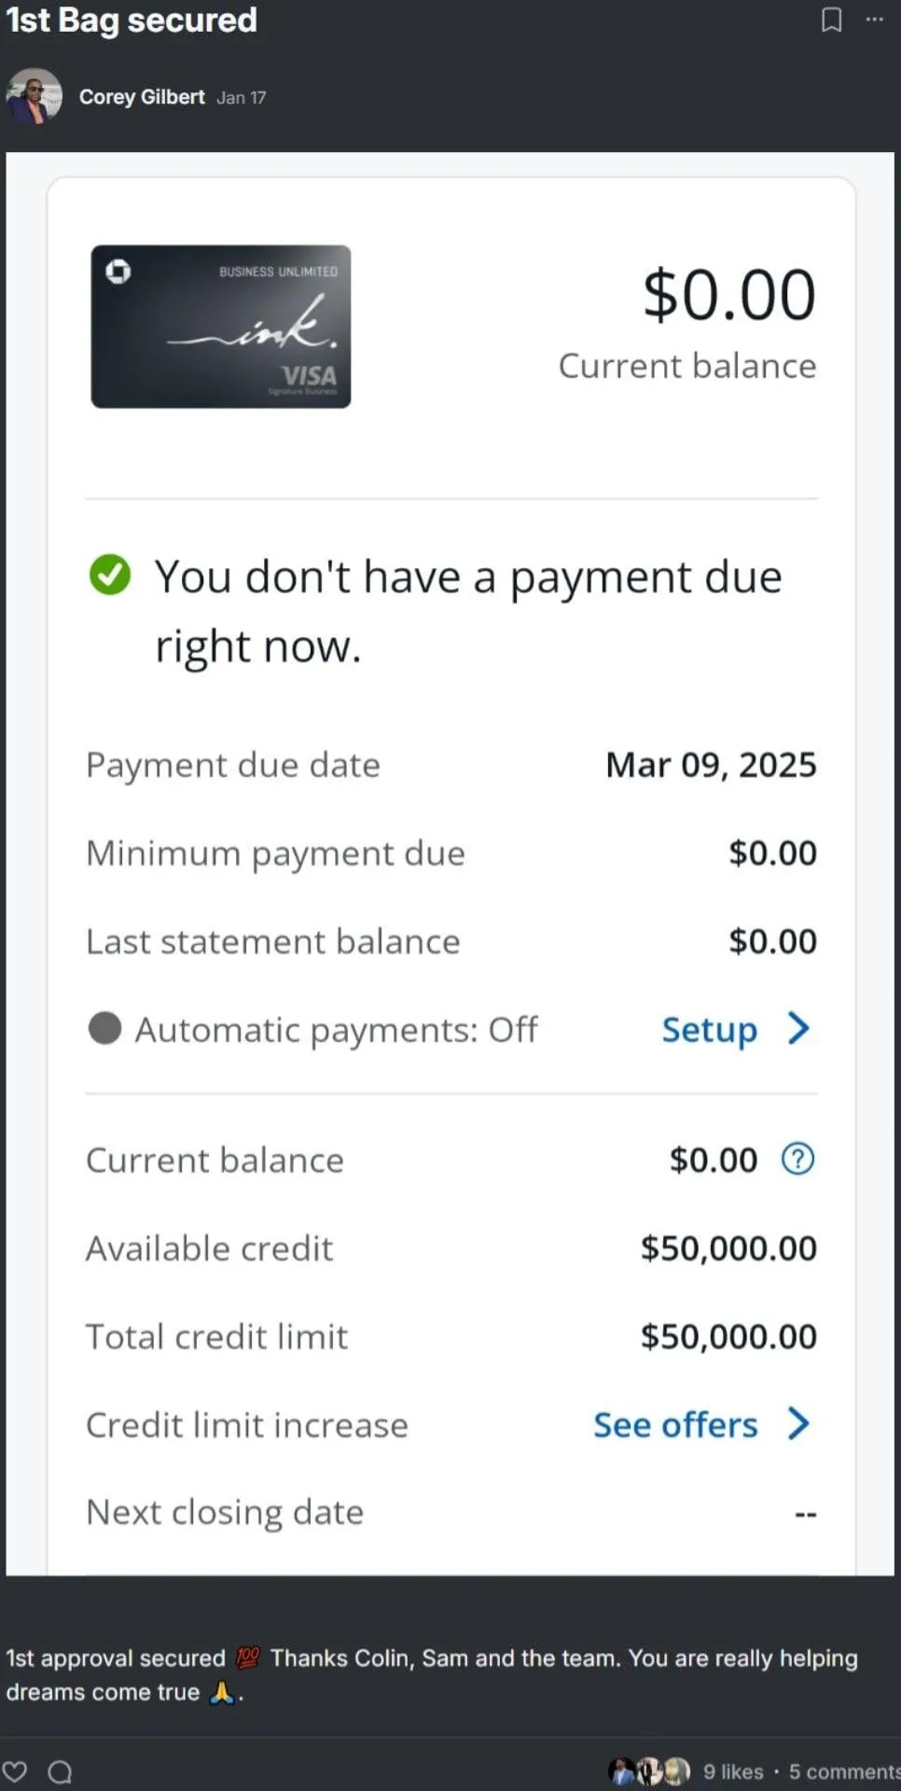Click the green payment status checkmark icon
The image size is (901, 1791).
(110, 575)
